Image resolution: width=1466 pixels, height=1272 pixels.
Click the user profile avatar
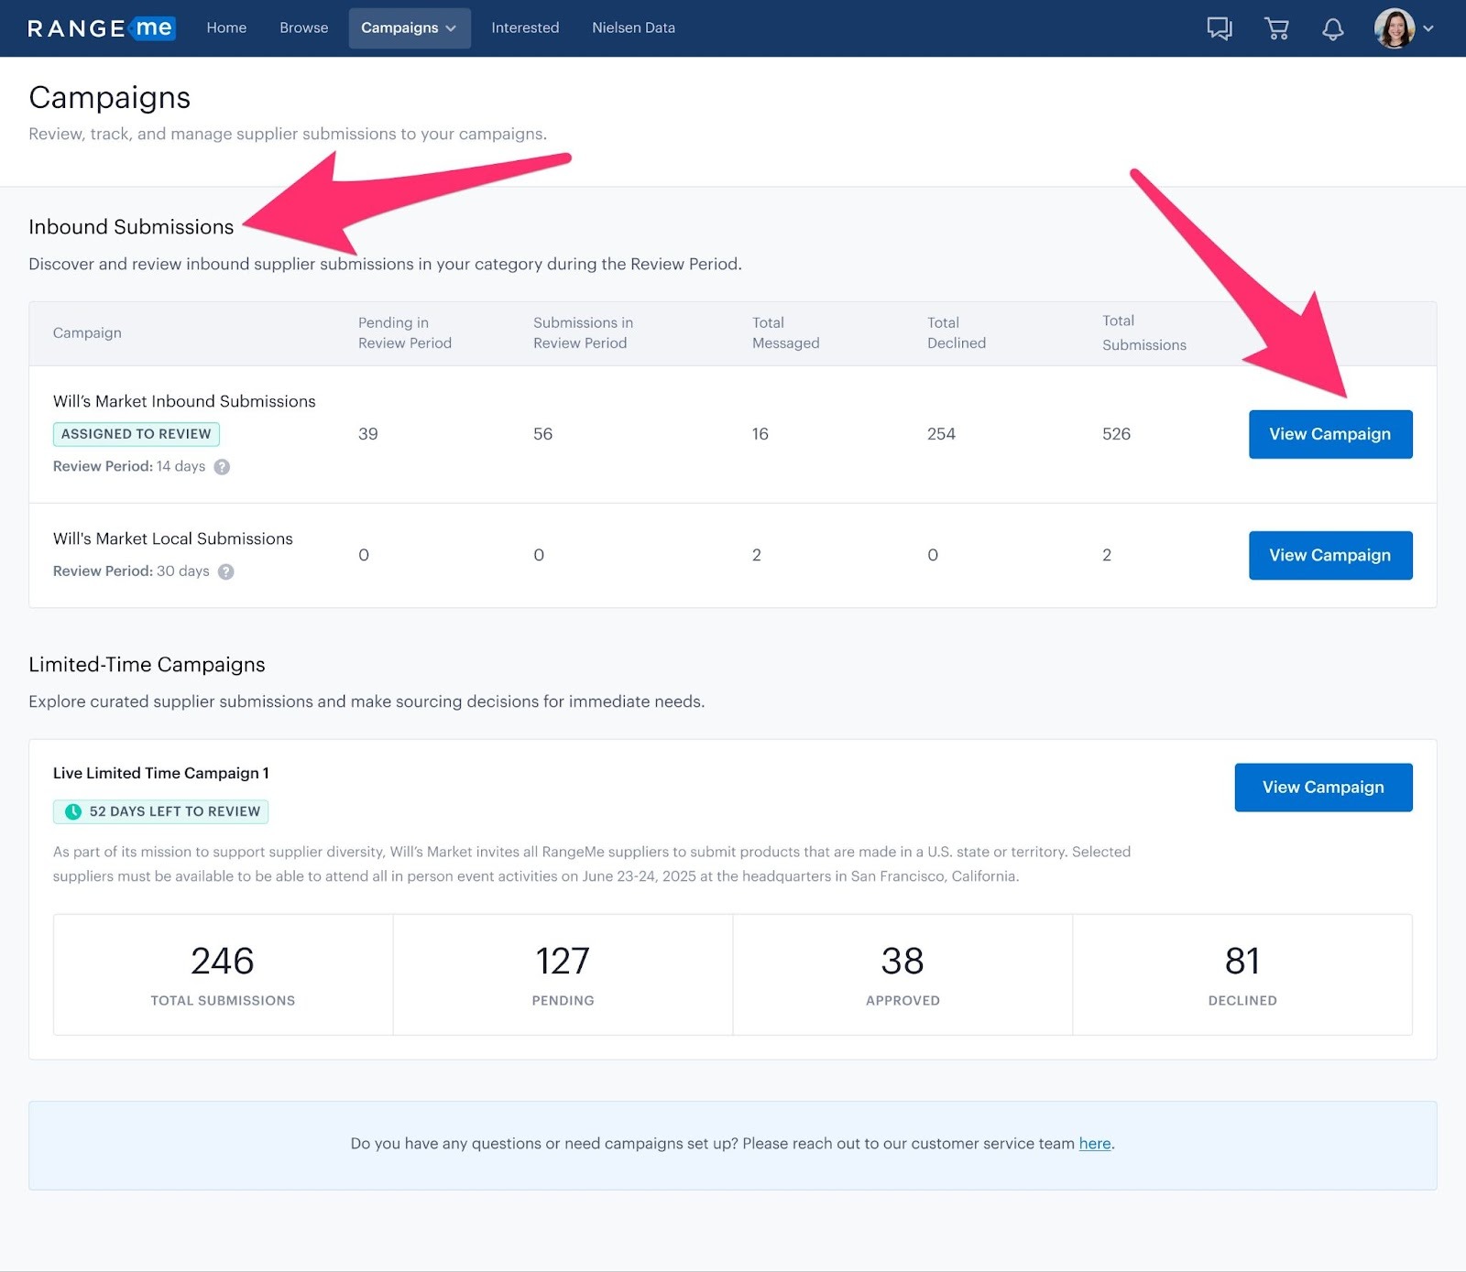click(1394, 28)
